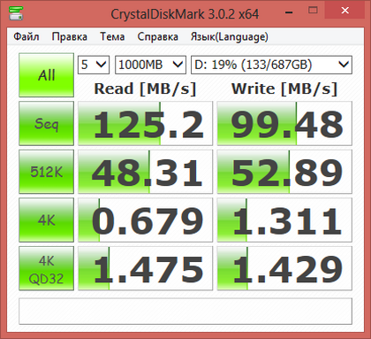The width and height of the screenshot is (371, 339).
Task: Open the drive dropdown showing D: 19%
Action: 271,65
